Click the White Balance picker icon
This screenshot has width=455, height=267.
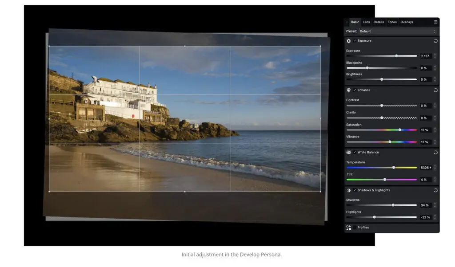349,152
